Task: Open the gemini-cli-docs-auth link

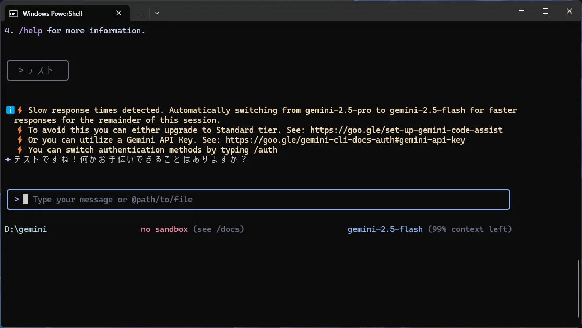Action: tap(345, 140)
